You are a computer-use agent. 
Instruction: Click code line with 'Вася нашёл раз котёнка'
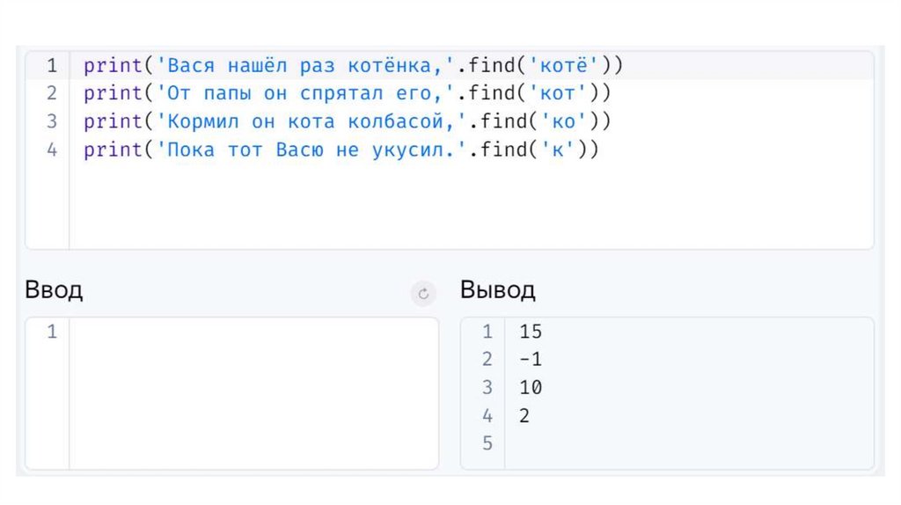point(353,65)
